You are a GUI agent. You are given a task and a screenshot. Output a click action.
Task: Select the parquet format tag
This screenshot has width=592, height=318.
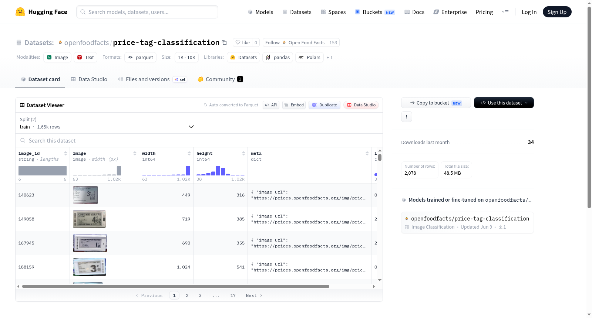click(x=140, y=57)
